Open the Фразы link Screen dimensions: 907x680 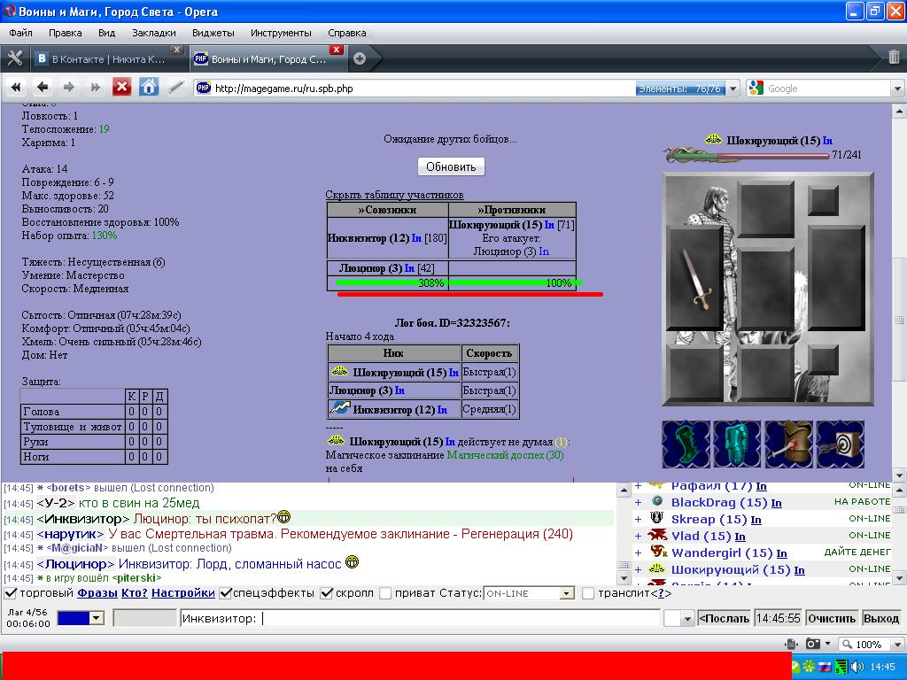[x=97, y=592]
